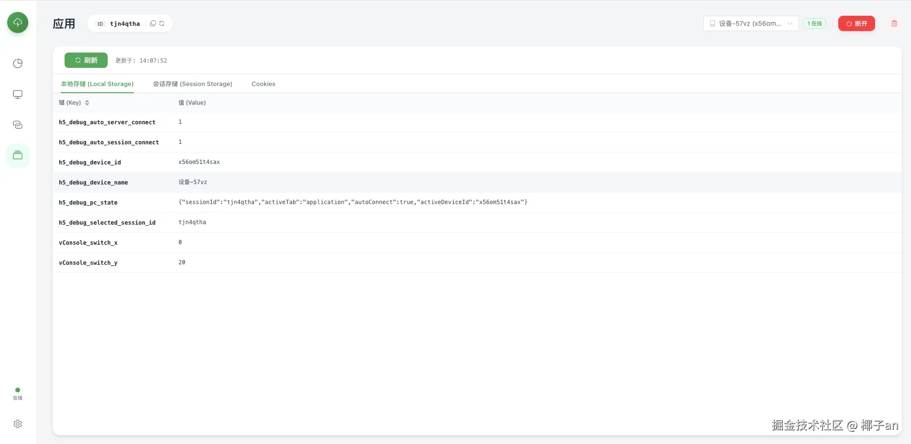911x444 pixels.
Task: Click the red trash delete icon
Action: pyautogui.click(x=894, y=23)
